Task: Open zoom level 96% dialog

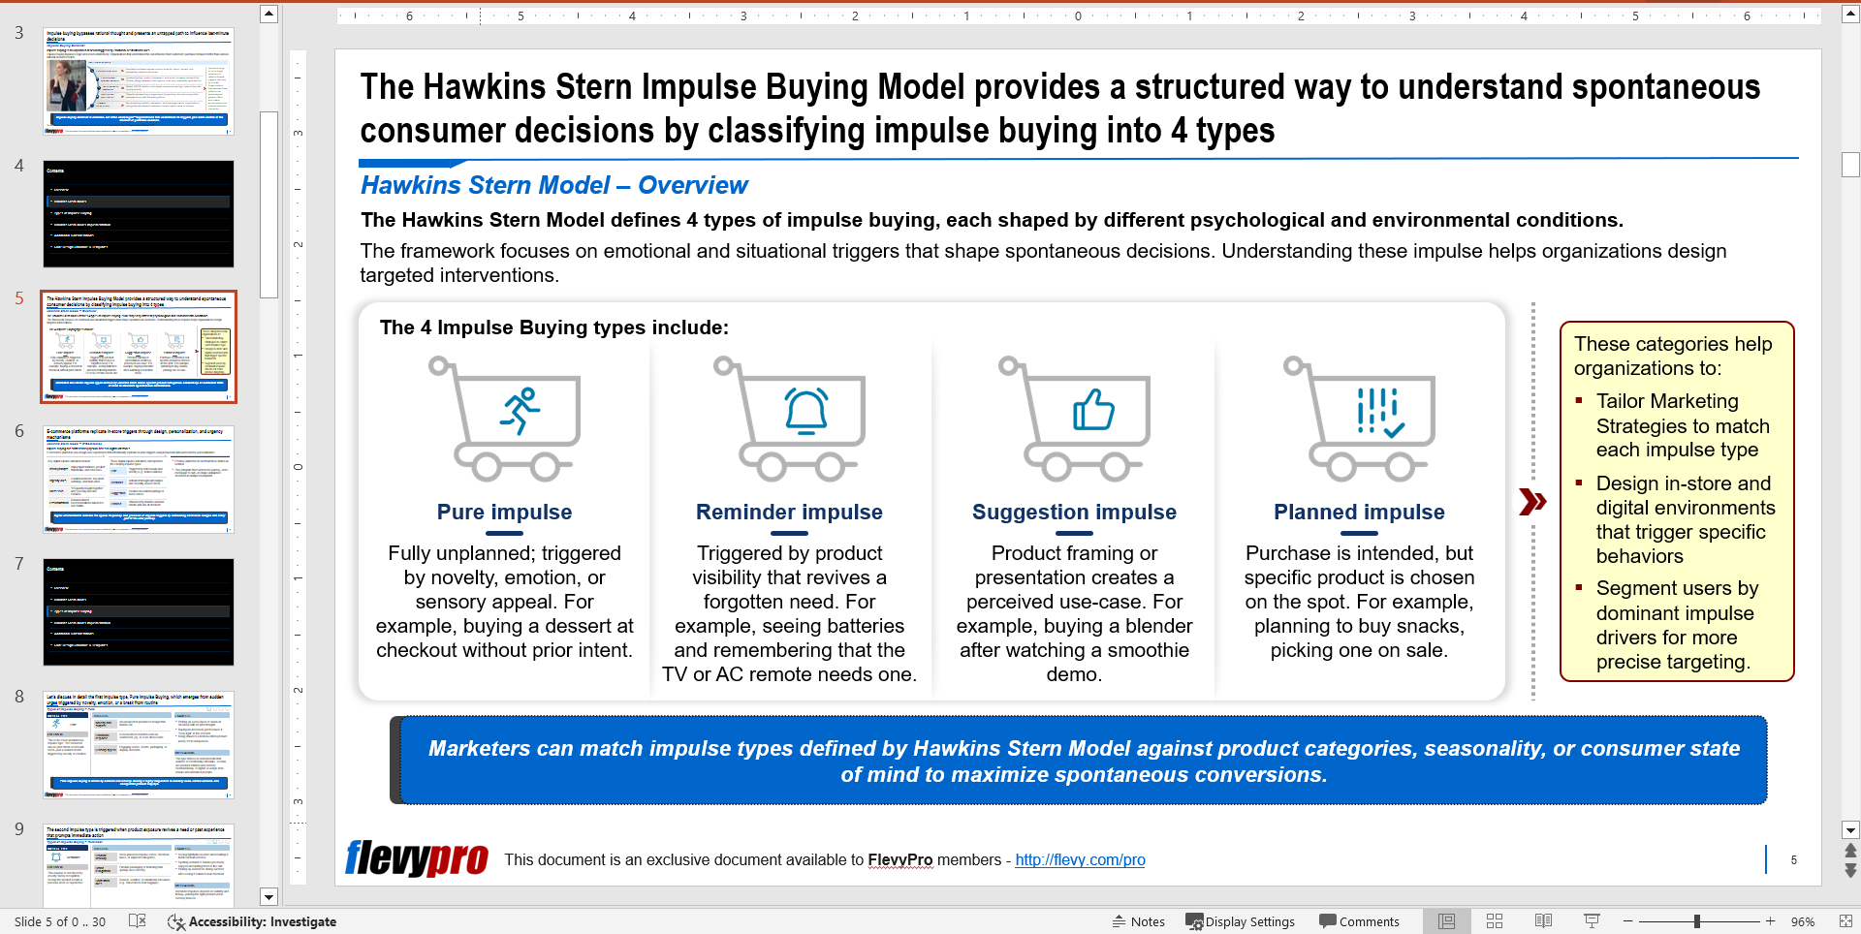Action: 1803,921
